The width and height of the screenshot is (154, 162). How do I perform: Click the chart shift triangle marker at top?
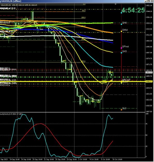click(x=115, y=4)
